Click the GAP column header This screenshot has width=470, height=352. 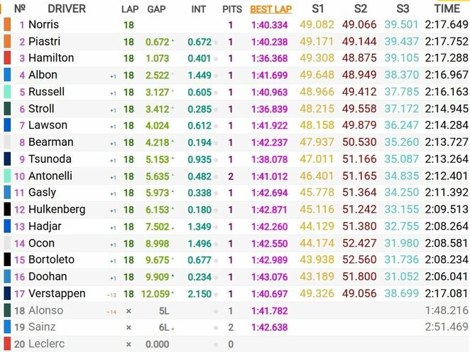tap(156, 9)
